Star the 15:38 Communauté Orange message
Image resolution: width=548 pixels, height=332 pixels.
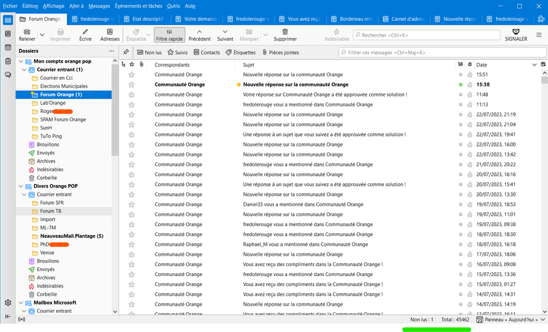[x=131, y=85]
